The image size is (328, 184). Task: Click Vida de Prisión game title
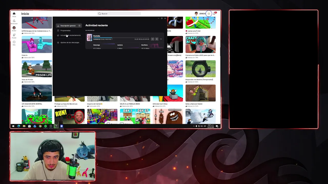[27, 79]
